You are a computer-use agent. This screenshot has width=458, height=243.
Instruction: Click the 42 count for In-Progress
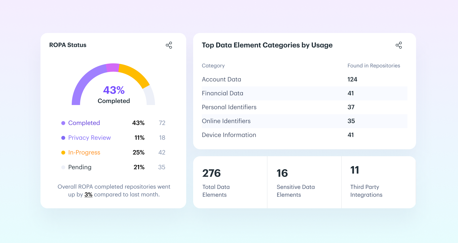coord(162,152)
